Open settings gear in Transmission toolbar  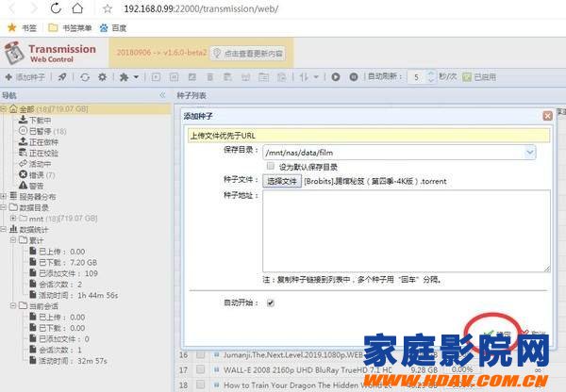pyautogui.click(x=103, y=77)
